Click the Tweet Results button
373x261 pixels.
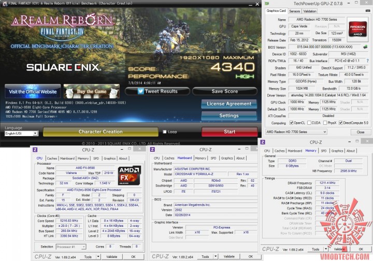[157, 91]
